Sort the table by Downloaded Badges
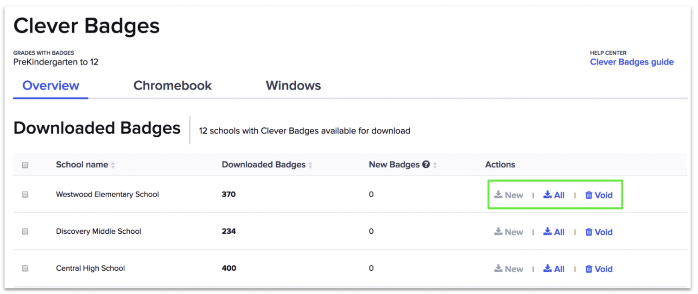Image resolution: width=698 pixels, height=294 pixels. click(309, 164)
